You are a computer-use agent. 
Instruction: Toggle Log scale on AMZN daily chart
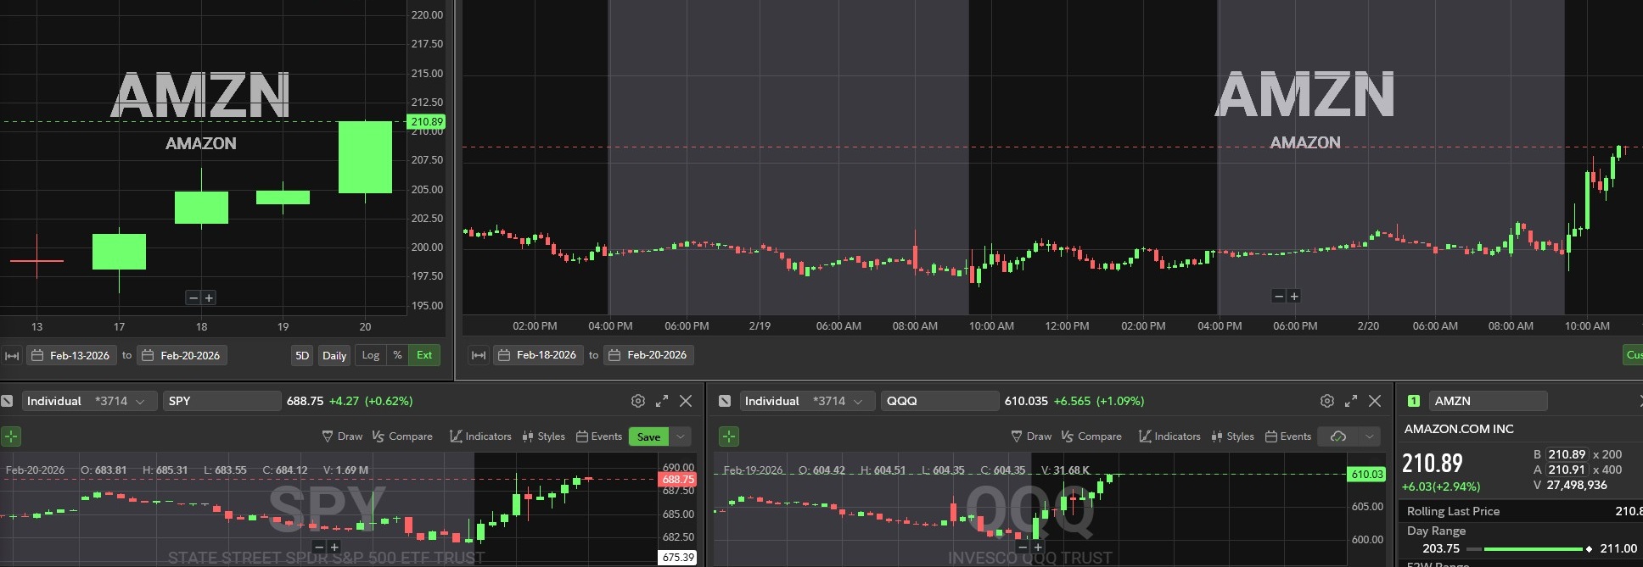371,355
